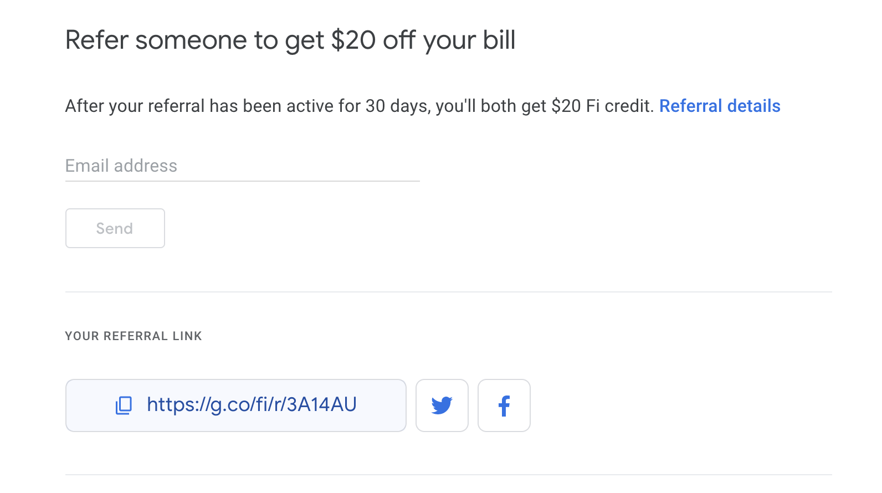Click the YOUR REFERRAL LINK section label
The image size is (882, 493).
(134, 336)
